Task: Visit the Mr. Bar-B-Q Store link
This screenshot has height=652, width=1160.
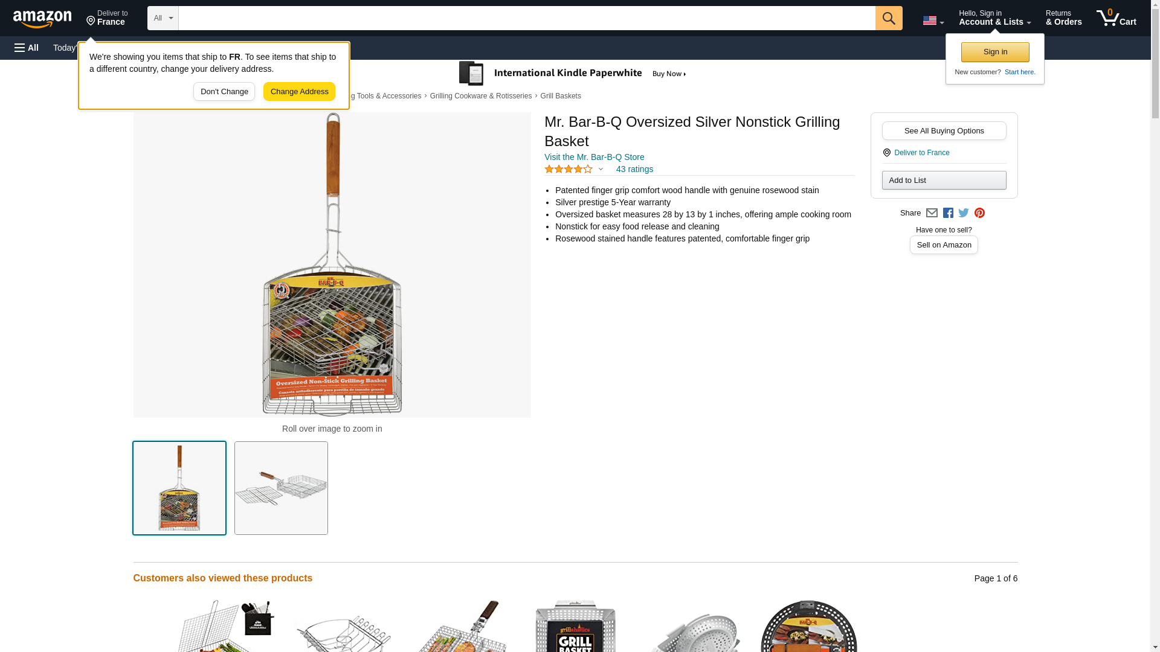Action: [x=594, y=158]
